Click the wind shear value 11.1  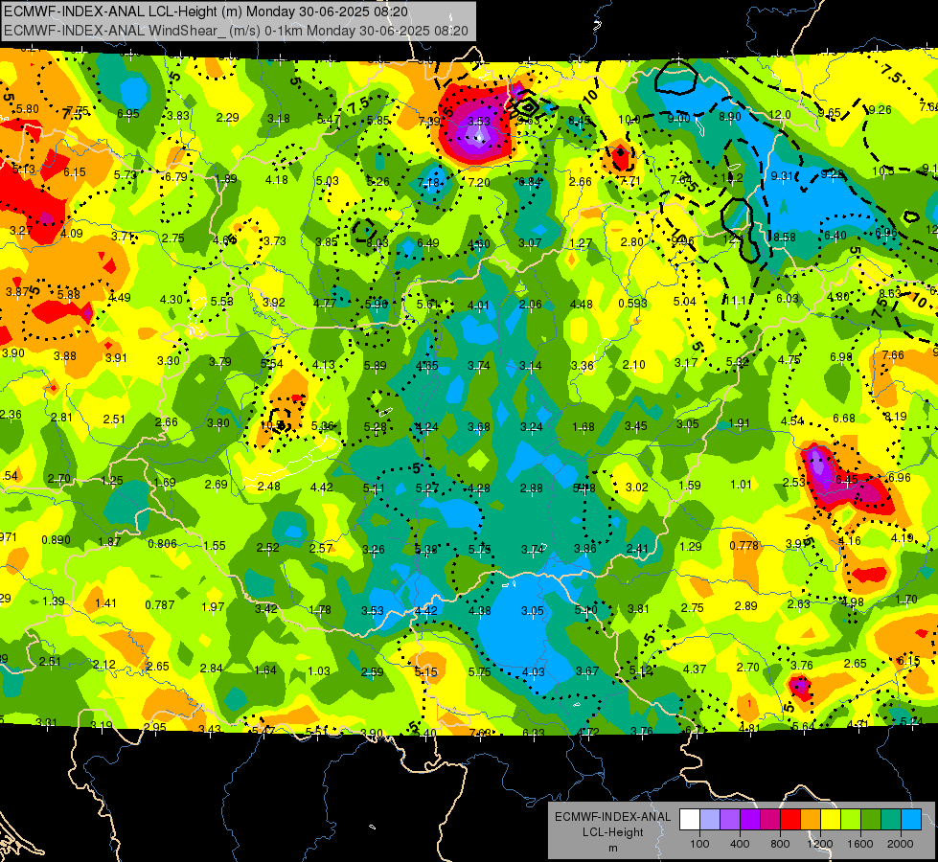pos(736,301)
